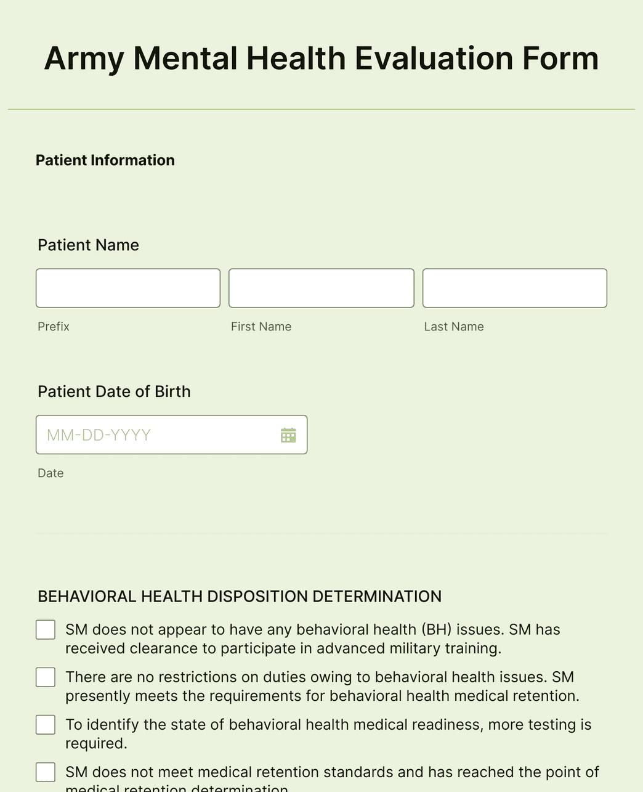
Task: Check the medical retention standards not met option
Action: (45, 772)
